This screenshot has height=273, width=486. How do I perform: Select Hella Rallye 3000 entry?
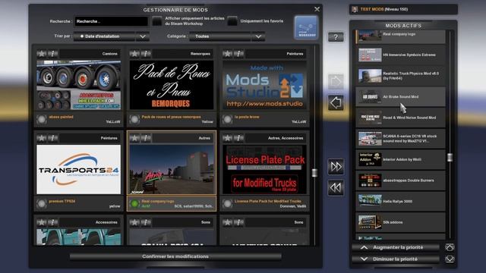[400, 201]
